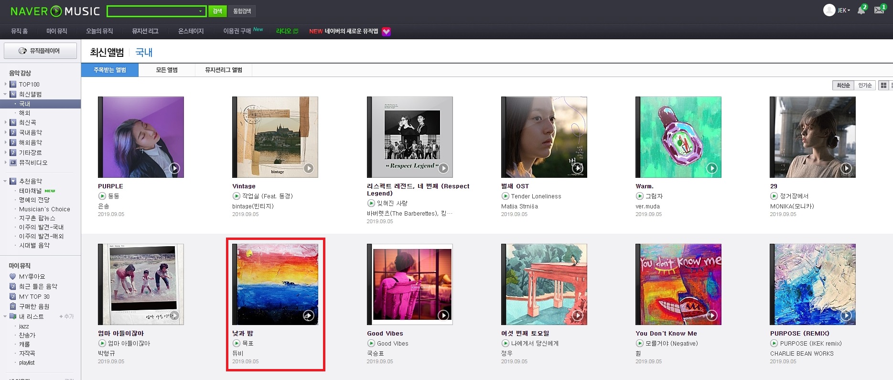Open the 네이버의 새로운 뮤직앱 link
Image resolution: width=893 pixels, height=380 pixels.
click(x=350, y=31)
